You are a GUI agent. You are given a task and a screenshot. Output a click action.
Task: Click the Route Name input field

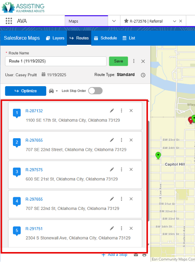56,61
